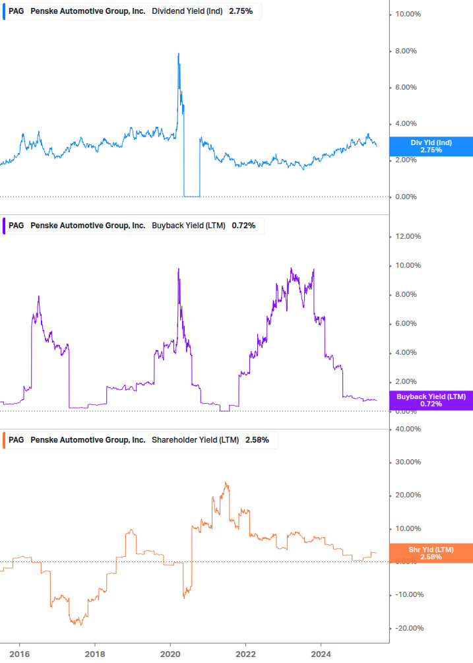
Task: Click the 6.00% label on the buyback yield axis
Action: (x=406, y=324)
